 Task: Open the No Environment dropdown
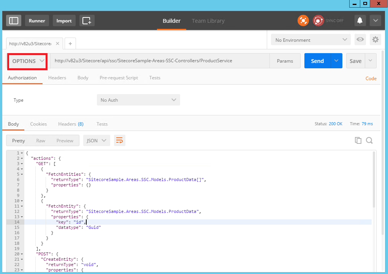click(x=311, y=40)
